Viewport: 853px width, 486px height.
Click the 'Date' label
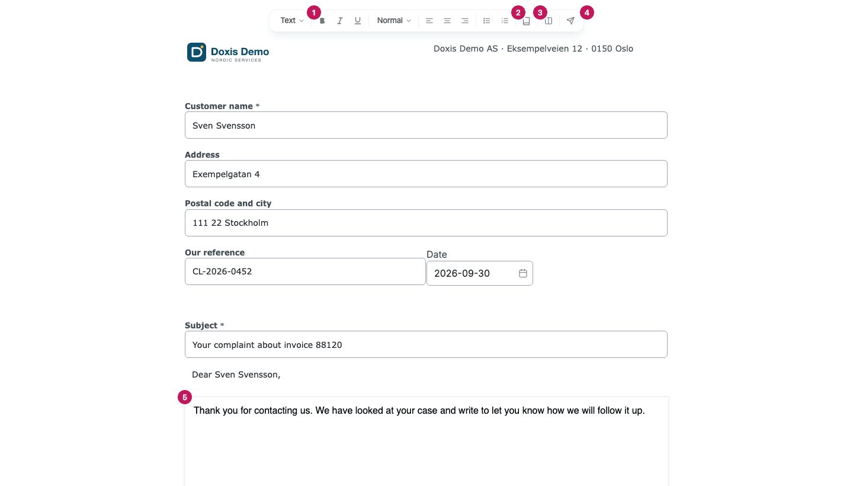pyautogui.click(x=437, y=254)
